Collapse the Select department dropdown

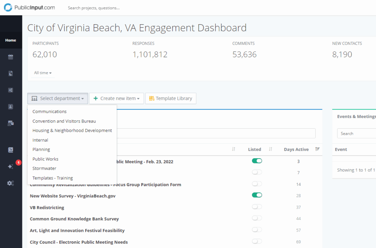[x=58, y=98]
